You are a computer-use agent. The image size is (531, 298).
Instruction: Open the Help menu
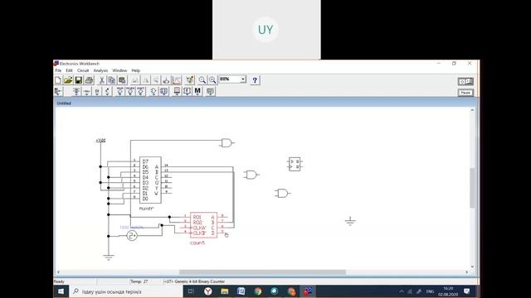[136, 70]
